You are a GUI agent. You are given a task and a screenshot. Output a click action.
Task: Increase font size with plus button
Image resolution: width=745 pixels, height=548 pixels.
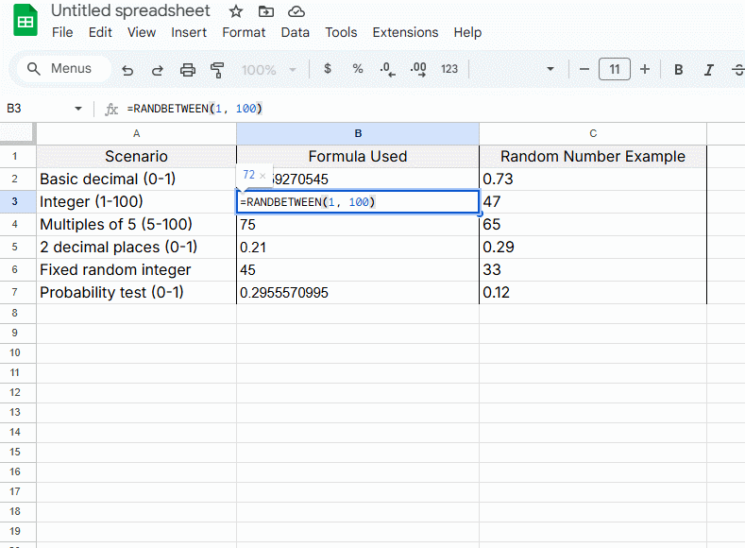(645, 69)
